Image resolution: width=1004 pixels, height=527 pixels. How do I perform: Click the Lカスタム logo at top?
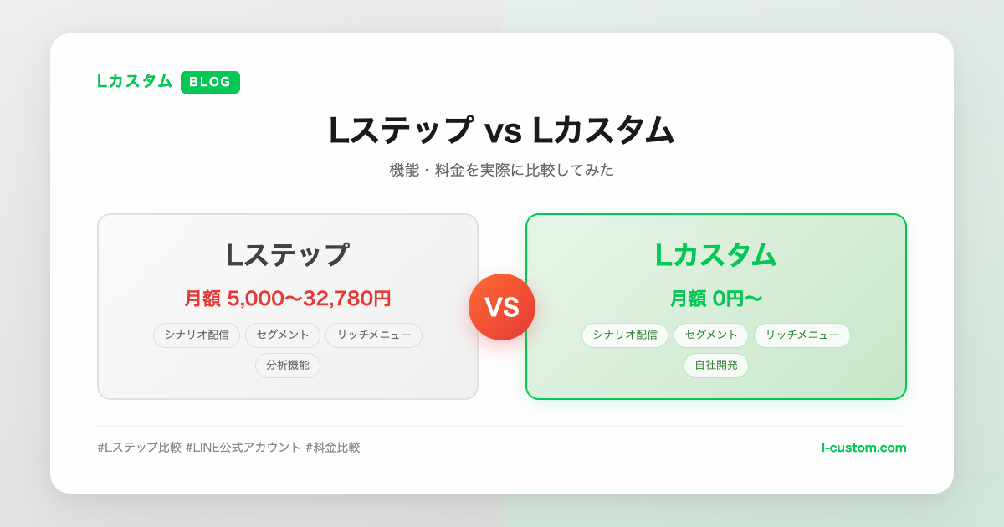pyautogui.click(x=135, y=81)
